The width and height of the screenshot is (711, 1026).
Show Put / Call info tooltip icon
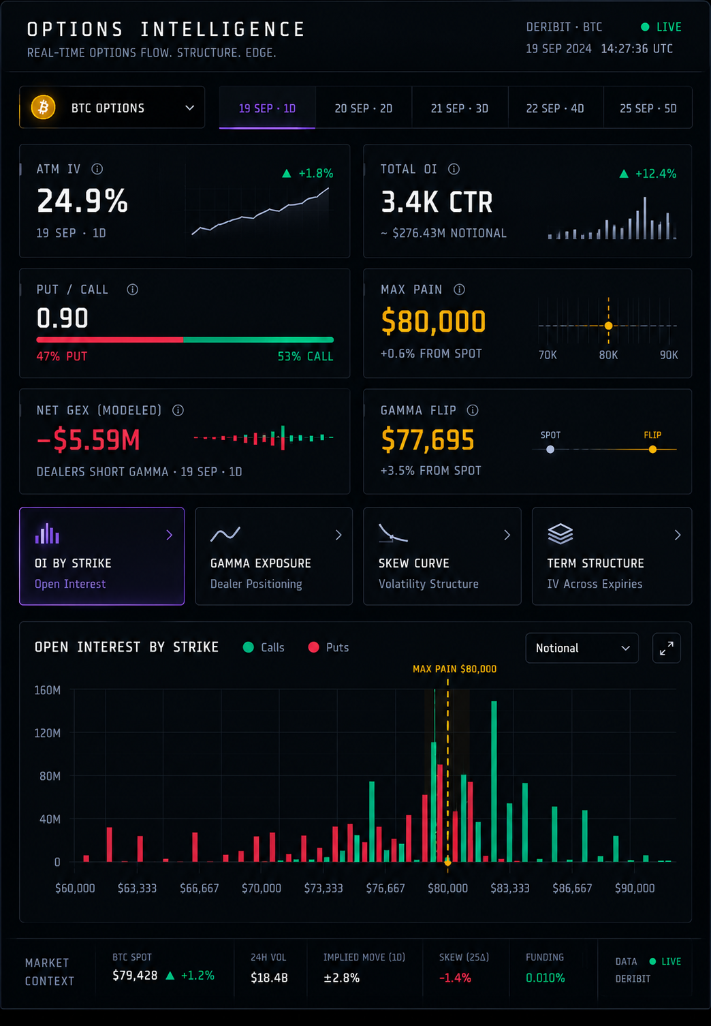(133, 290)
